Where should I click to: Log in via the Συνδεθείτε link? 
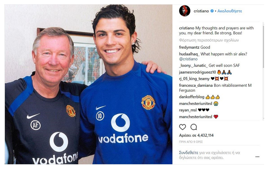click(x=188, y=152)
